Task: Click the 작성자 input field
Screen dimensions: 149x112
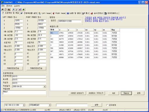Action: pos(29,83)
